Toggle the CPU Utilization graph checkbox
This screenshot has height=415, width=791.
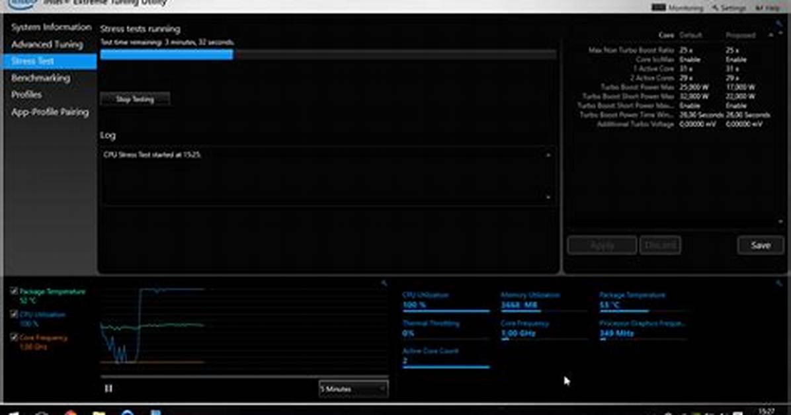(x=14, y=314)
